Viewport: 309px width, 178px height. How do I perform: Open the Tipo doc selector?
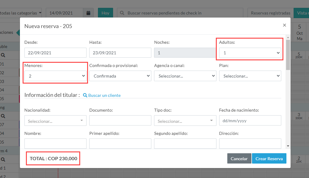pos(185,121)
